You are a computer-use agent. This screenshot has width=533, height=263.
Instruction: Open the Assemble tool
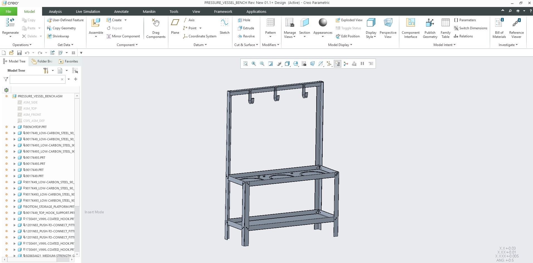click(x=96, y=23)
